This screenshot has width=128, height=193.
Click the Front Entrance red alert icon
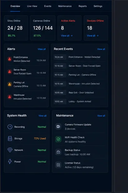(10, 59)
